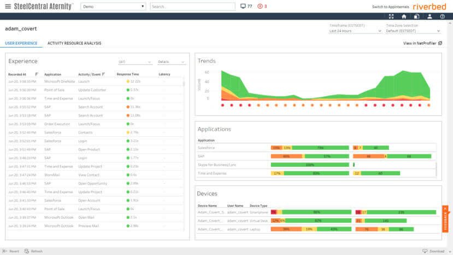Sort by Recorded At sort icon
Screen dimensions: 453x255
click(37, 74)
